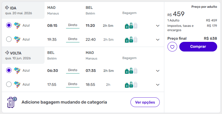Expand details of the 17:55 return flight
Screen dimensions: 222x114
tap(158, 85)
